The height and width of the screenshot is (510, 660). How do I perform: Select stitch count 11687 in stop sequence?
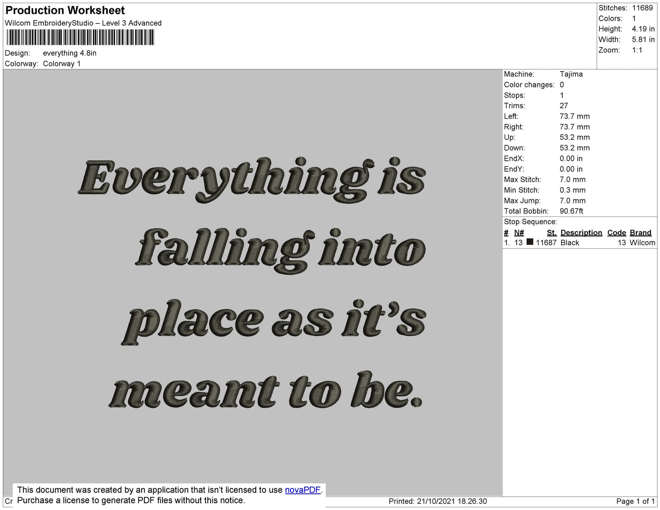tap(546, 242)
